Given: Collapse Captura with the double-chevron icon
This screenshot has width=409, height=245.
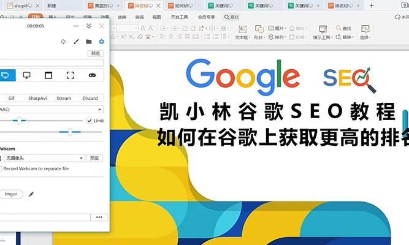Looking at the screenshot, I should [89, 26].
